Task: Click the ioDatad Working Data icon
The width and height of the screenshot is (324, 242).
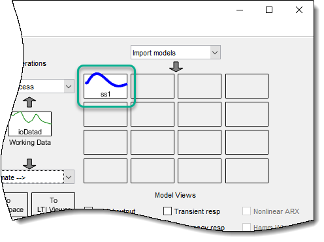Action: pos(30,124)
